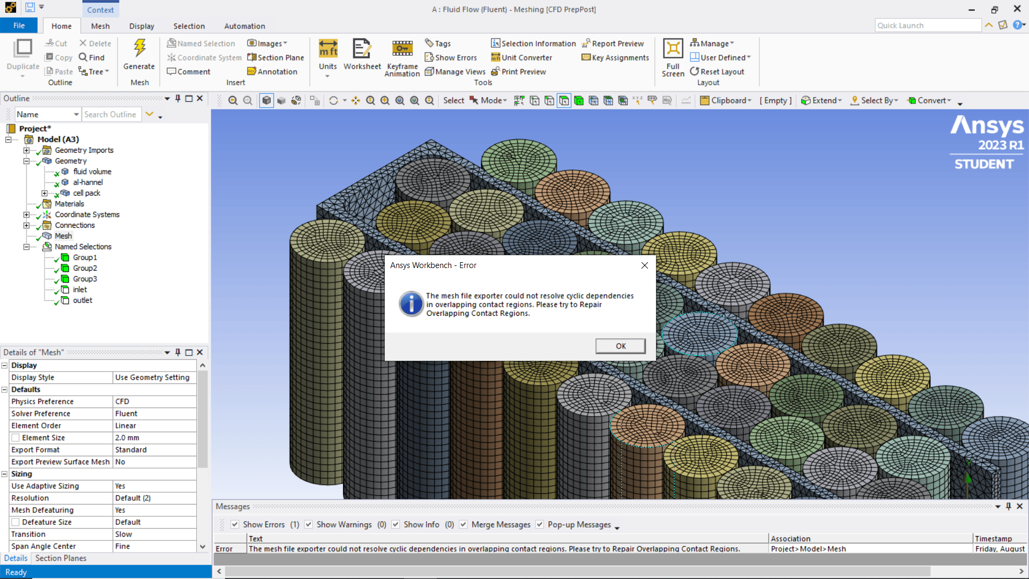The height and width of the screenshot is (579, 1029).
Task: Enable the Element Size checkbox
Action: tap(16, 437)
